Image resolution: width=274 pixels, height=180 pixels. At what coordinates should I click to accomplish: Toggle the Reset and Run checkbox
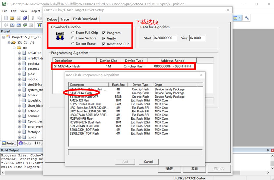[x=104, y=44]
